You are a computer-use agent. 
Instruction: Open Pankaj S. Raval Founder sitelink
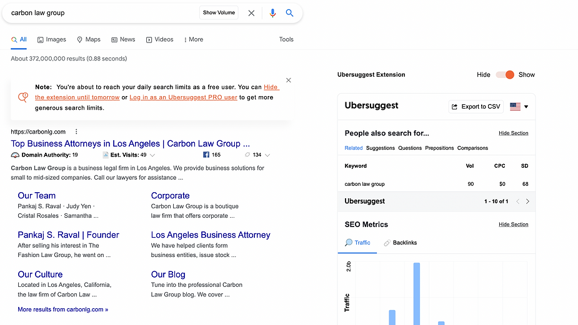68,235
